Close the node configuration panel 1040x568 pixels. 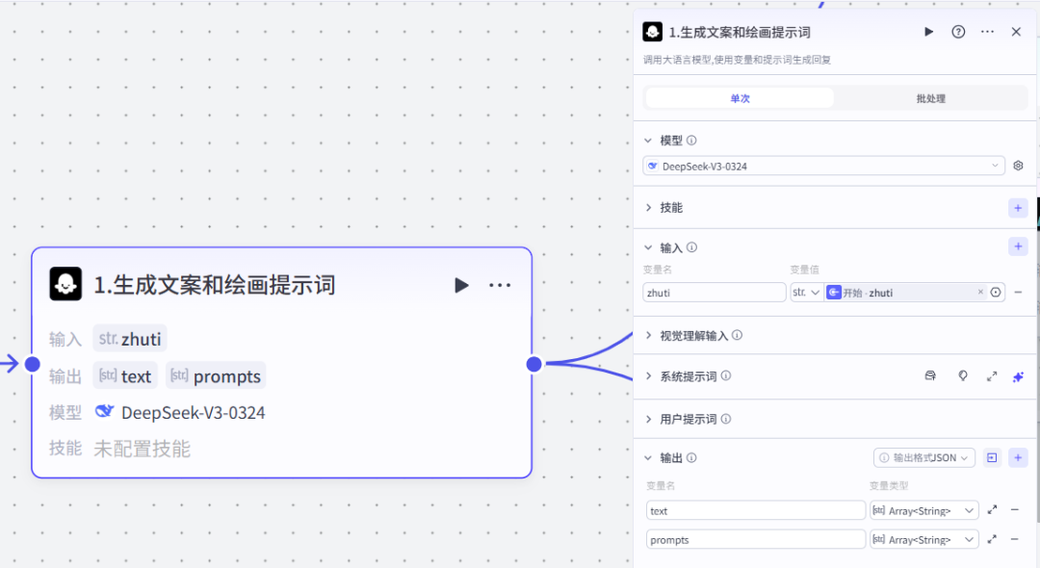point(1016,32)
